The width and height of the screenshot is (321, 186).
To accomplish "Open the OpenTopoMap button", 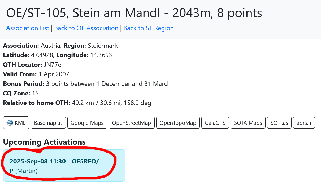I will [x=178, y=123].
